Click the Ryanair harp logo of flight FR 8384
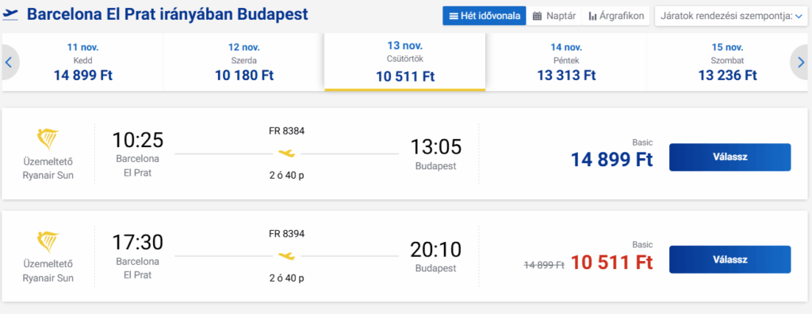The image size is (812, 314). [x=48, y=140]
